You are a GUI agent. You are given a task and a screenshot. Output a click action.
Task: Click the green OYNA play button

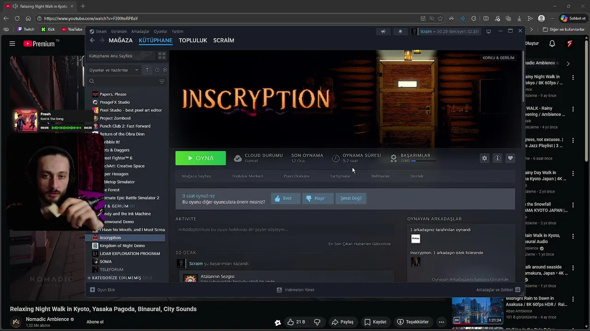(x=201, y=158)
